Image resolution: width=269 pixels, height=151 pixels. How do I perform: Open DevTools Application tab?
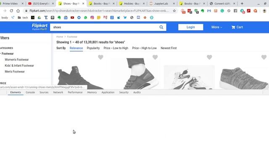[108, 92]
